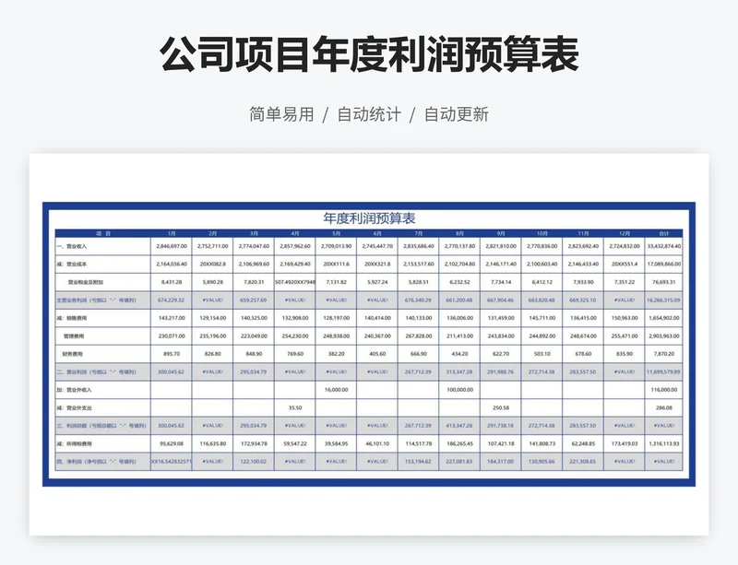Screen dimensions: 738x565
Task: Click cell with value 503.10
Action: (x=542, y=354)
